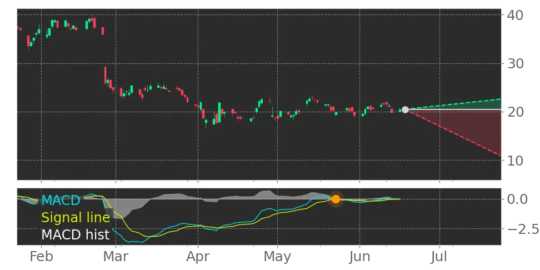
Task: Click the −2.5 MACD axis label
Action: coord(523,229)
